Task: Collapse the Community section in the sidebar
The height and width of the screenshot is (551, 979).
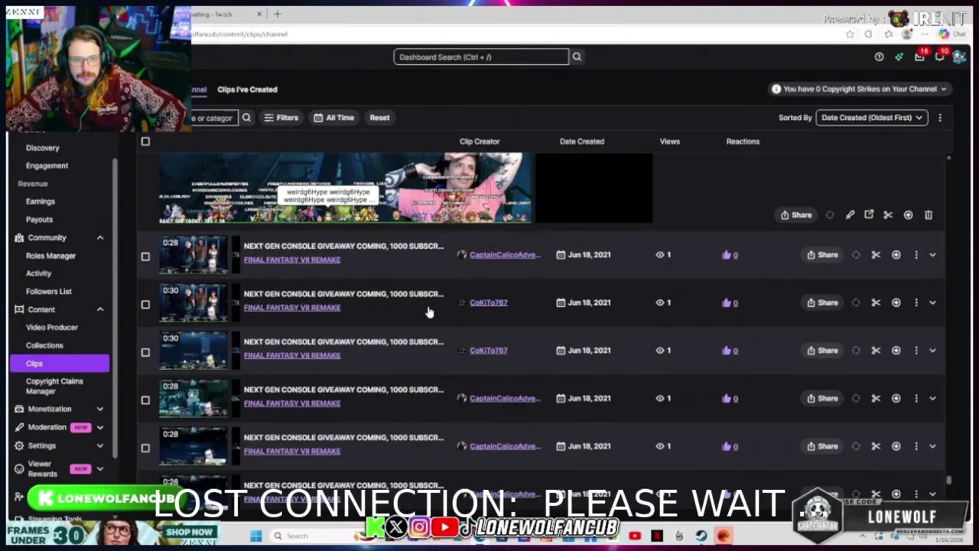Action: tap(99, 238)
